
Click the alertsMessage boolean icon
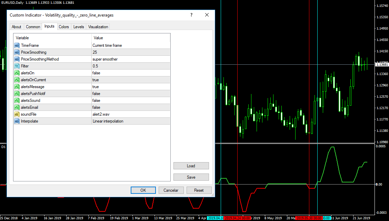17,87
